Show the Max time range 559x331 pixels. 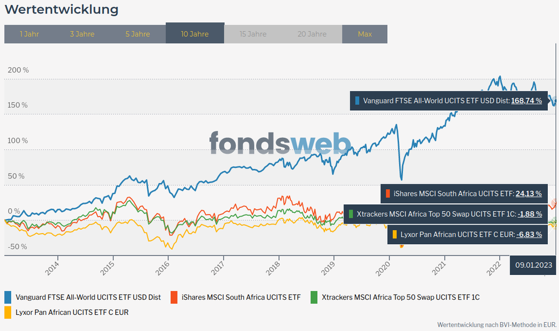point(365,34)
